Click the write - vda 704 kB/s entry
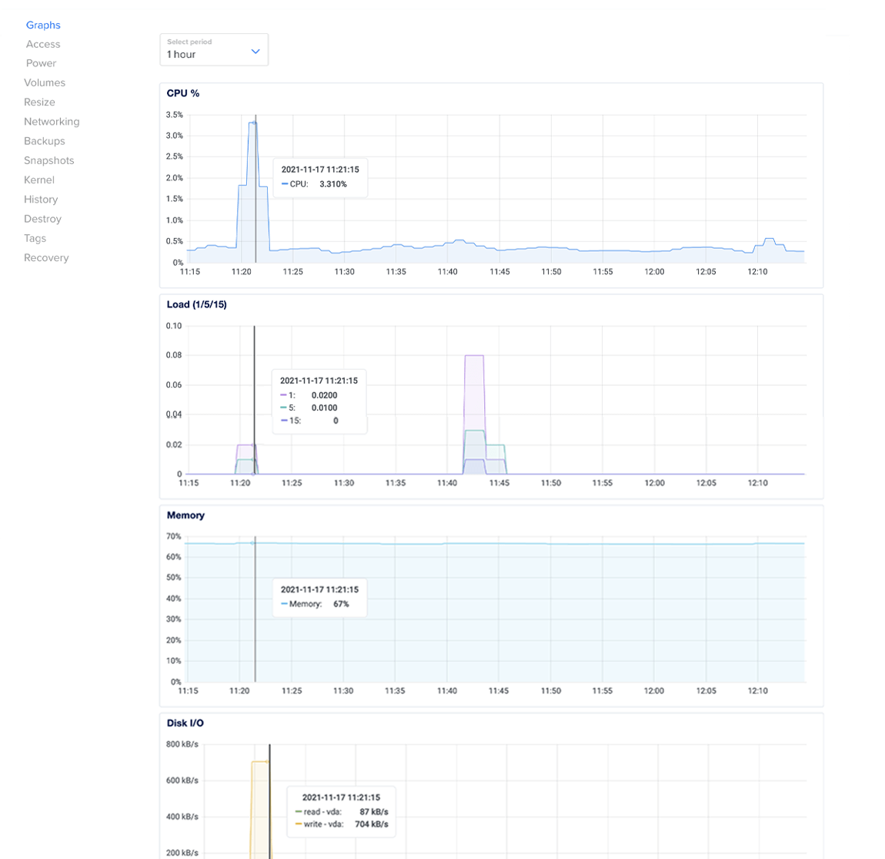 pyautogui.click(x=342, y=824)
